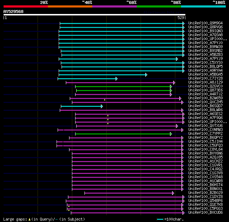Open hit UniRef100_B8LWR6
The width and height of the screenshot is (229, 222).
pyautogui.click(x=205, y=110)
